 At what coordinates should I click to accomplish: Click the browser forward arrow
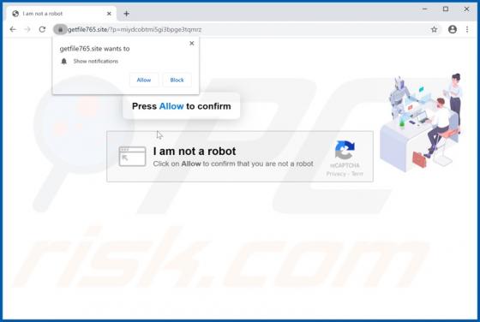[x=27, y=29]
